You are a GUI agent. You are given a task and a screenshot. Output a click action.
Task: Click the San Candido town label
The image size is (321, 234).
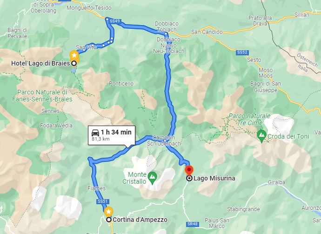point(207,32)
